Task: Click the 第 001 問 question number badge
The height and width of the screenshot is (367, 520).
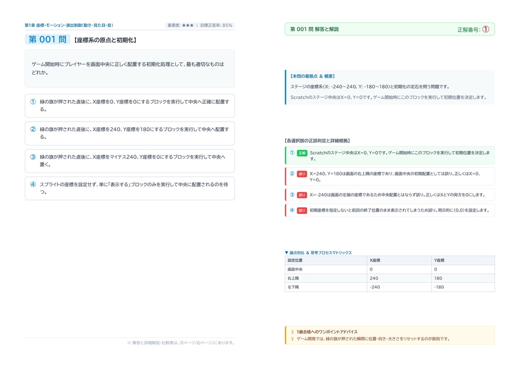Action: 47,40
